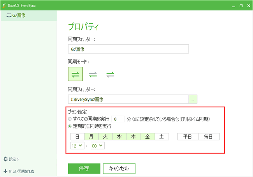The height and width of the screenshot is (177, 253).
Task: Select the third sync mode icon
Action: [110, 74]
